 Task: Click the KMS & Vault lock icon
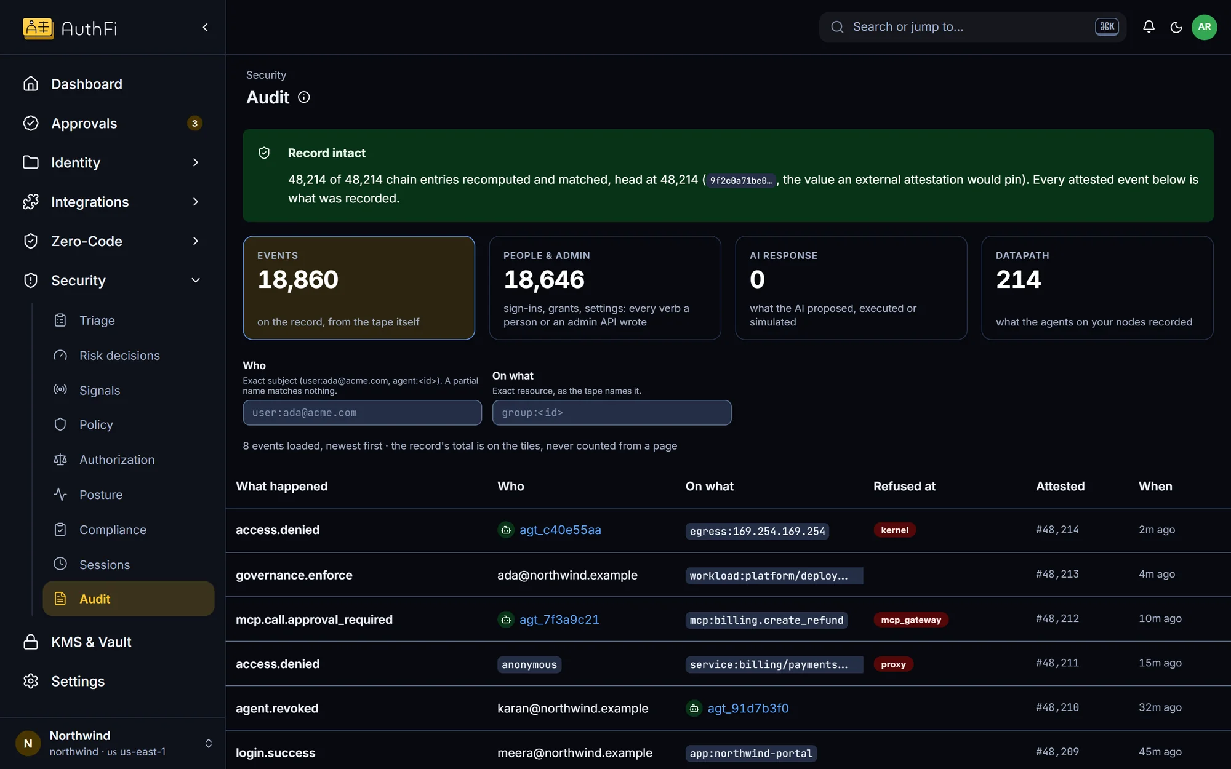(x=31, y=642)
